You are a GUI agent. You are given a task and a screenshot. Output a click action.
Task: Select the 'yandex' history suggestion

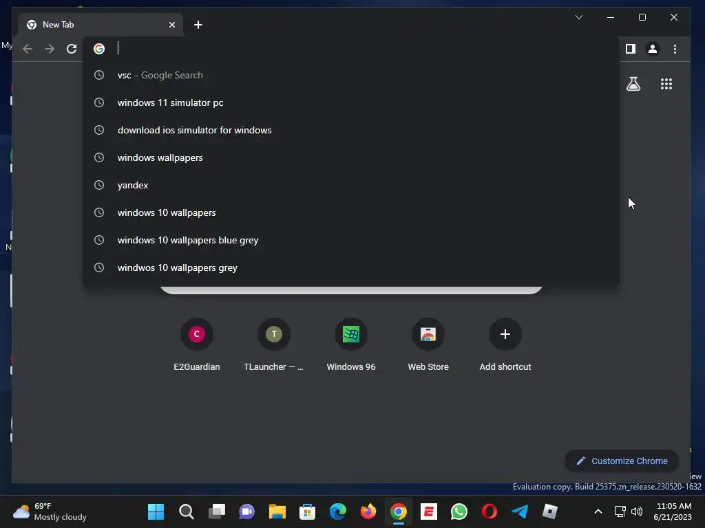coord(351,185)
